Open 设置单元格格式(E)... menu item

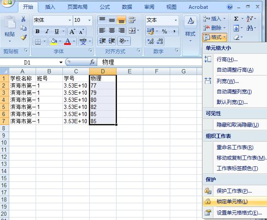[x=235, y=212]
